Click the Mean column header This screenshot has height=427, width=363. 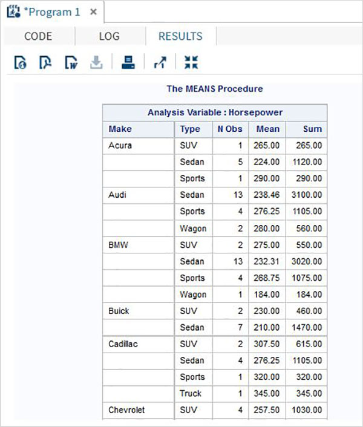(267, 129)
